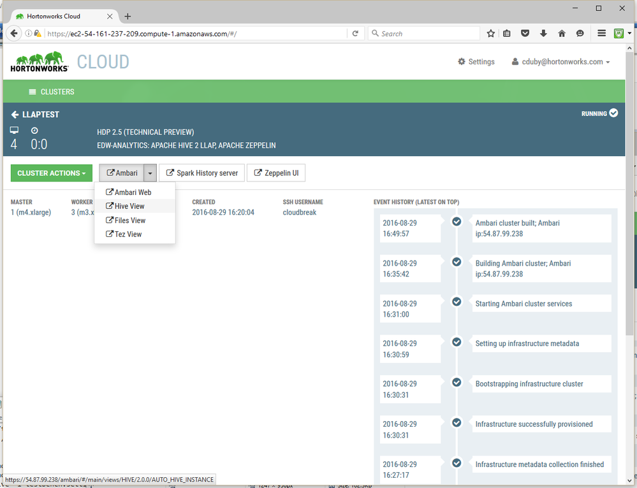Click the checkmark beside Ambari cluster built event
637x488 pixels.
click(457, 221)
